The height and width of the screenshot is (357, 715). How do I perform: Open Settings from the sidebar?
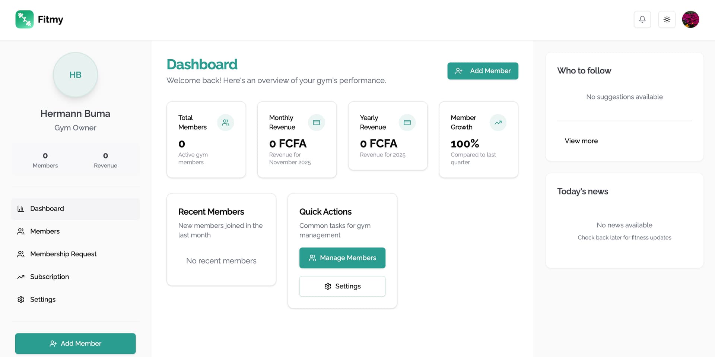tap(43, 300)
